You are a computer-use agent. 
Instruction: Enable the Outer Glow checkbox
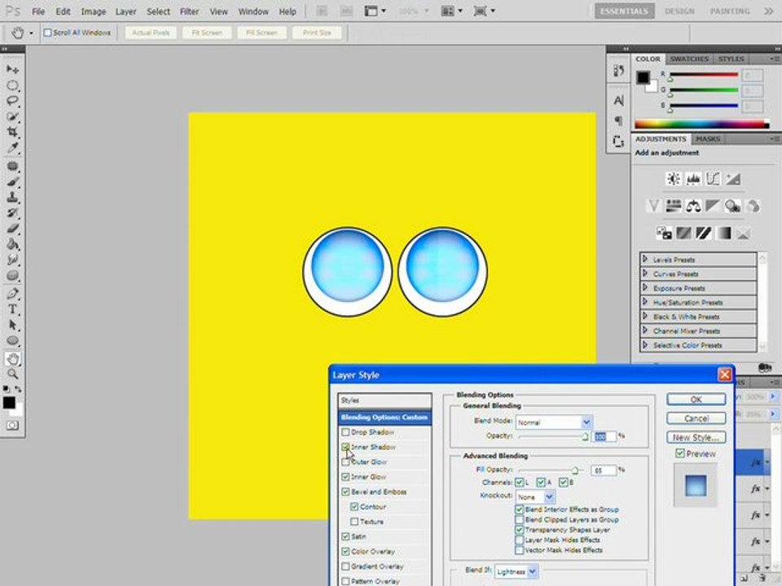click(345, 462)
